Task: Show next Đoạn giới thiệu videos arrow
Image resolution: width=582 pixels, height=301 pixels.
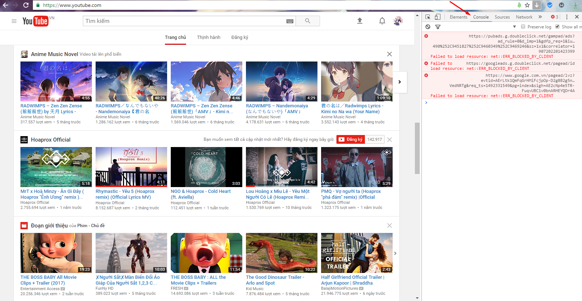Action: [395, 253]
